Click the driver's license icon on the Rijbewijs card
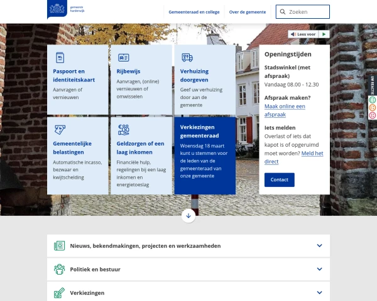377x301 pixels. (124, 58)
